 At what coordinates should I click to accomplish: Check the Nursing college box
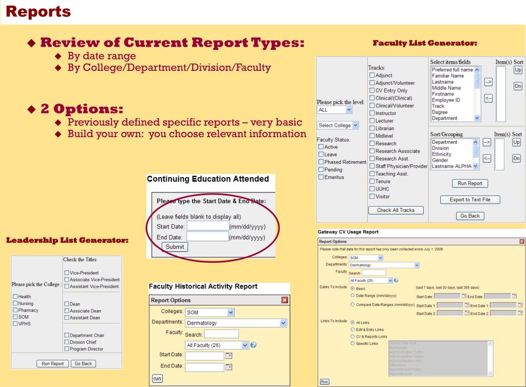coord(15,303)
